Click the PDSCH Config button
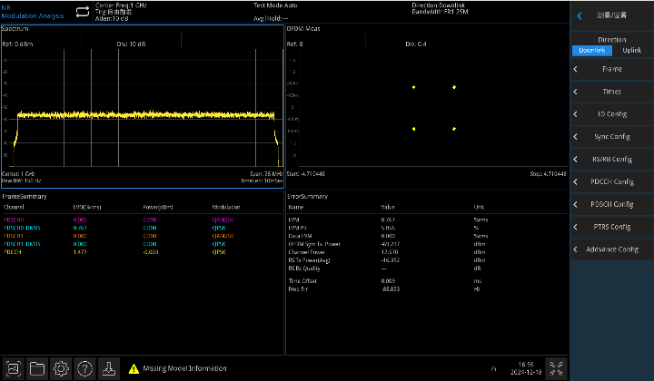Viewport: 654px width, 381px height. (x=611, y=204)
